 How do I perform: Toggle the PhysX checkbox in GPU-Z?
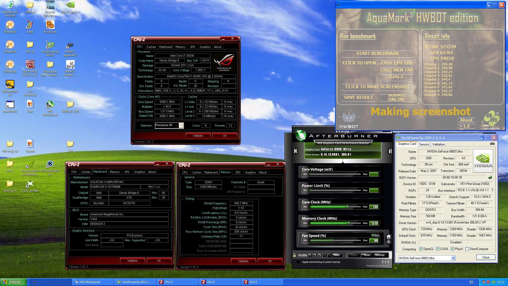pos(452,249)
